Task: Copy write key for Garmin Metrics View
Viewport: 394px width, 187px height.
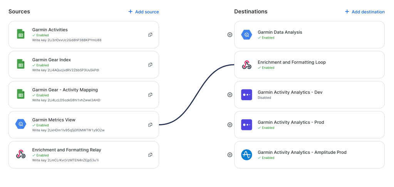Action: (150, 125)
